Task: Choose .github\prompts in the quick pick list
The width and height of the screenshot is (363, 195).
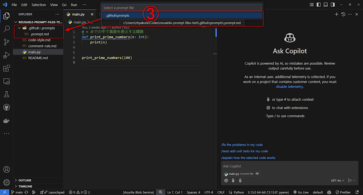Action: click(x=182, y=15)
